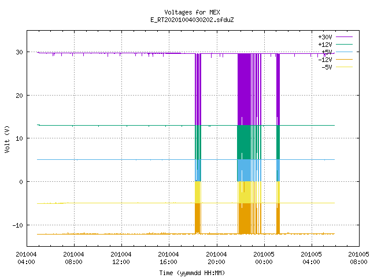This screenshot has height=278, width=370.
Task: Click the -12V legend label
Action: click(x=325, y=60)
